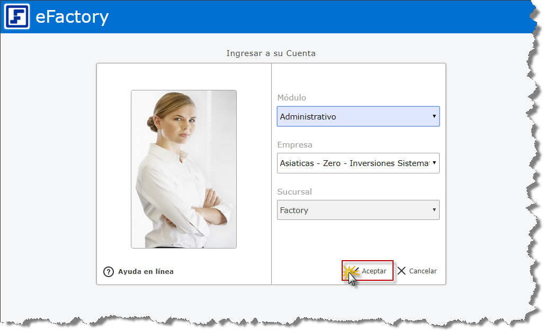Open the Ayuda en línea link
The image size is (544, 331).
pos(146,272)
